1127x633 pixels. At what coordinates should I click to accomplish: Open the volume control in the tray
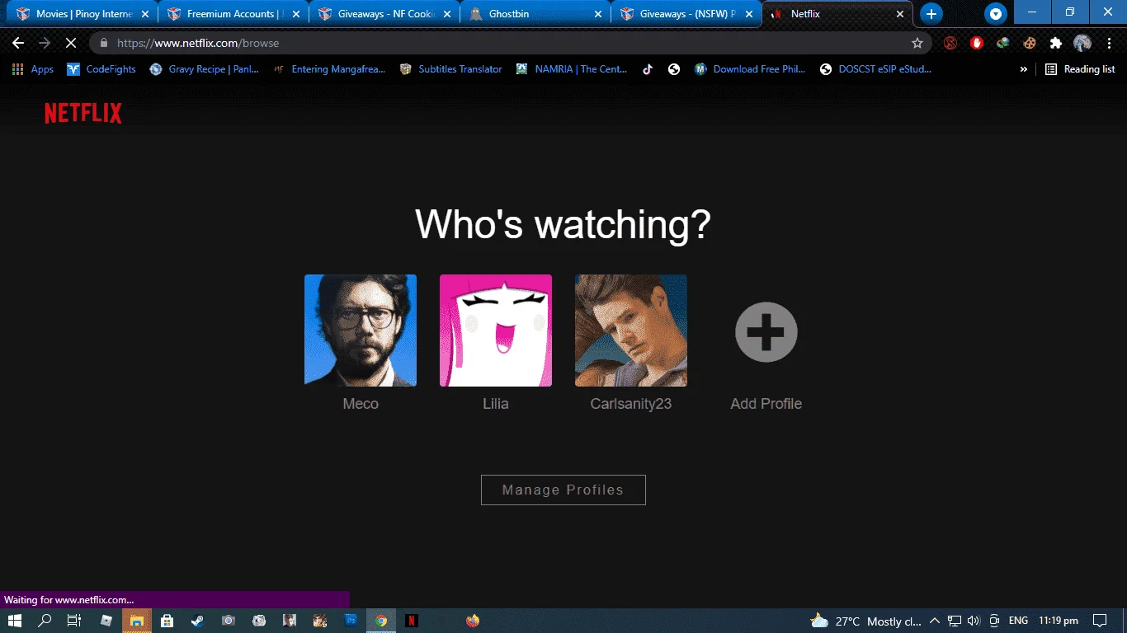974,621
